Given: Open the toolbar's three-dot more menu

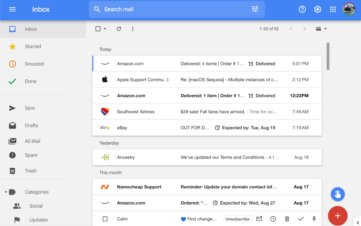Looking at the screenshot, I should click(x=133, y=29).
